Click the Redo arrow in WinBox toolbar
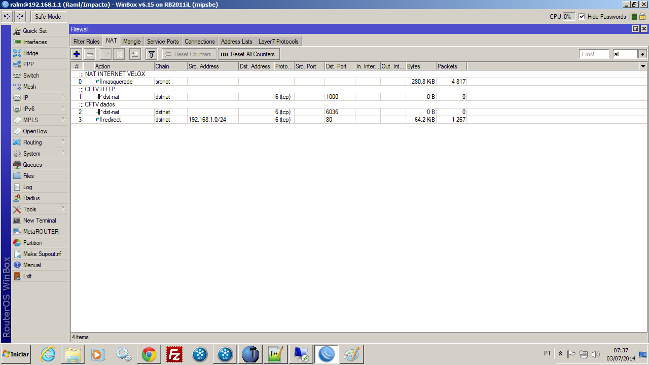Viewport: 649px width, 365px height. click(x=20, y=17)
